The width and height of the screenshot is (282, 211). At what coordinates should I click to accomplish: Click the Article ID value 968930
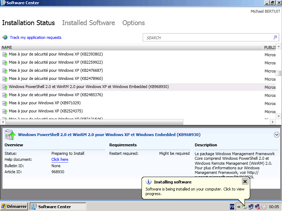point(58,172)
